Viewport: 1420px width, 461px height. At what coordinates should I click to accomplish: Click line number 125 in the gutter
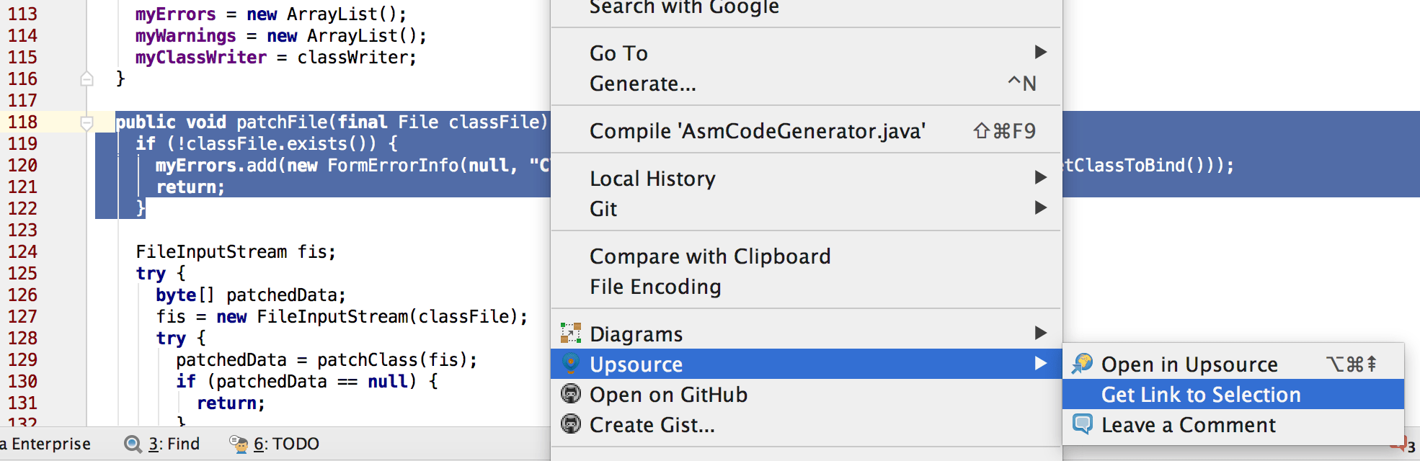click(x=24, y=273)
